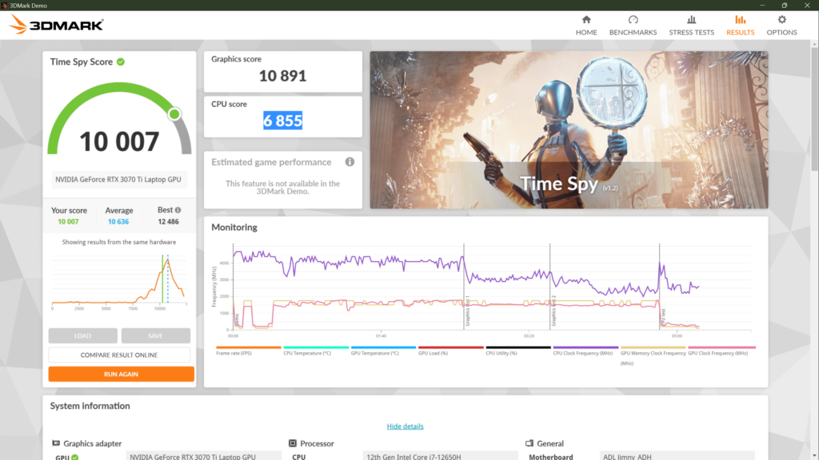Toggle the GPU Temperature legend swatch
Image resolution: width=819 pixels, height=460 pixels.
(383, 347)
